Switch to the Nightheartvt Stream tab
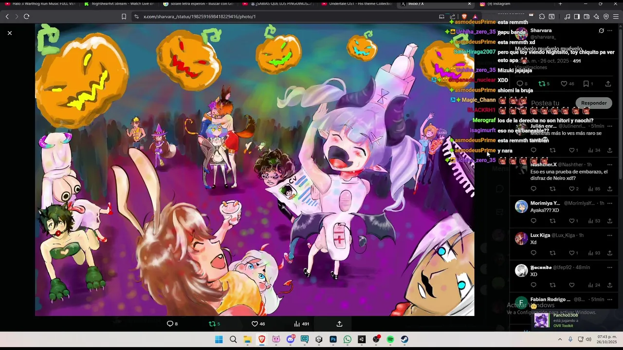Screen dimensions: 623x350 pos(119,4)
